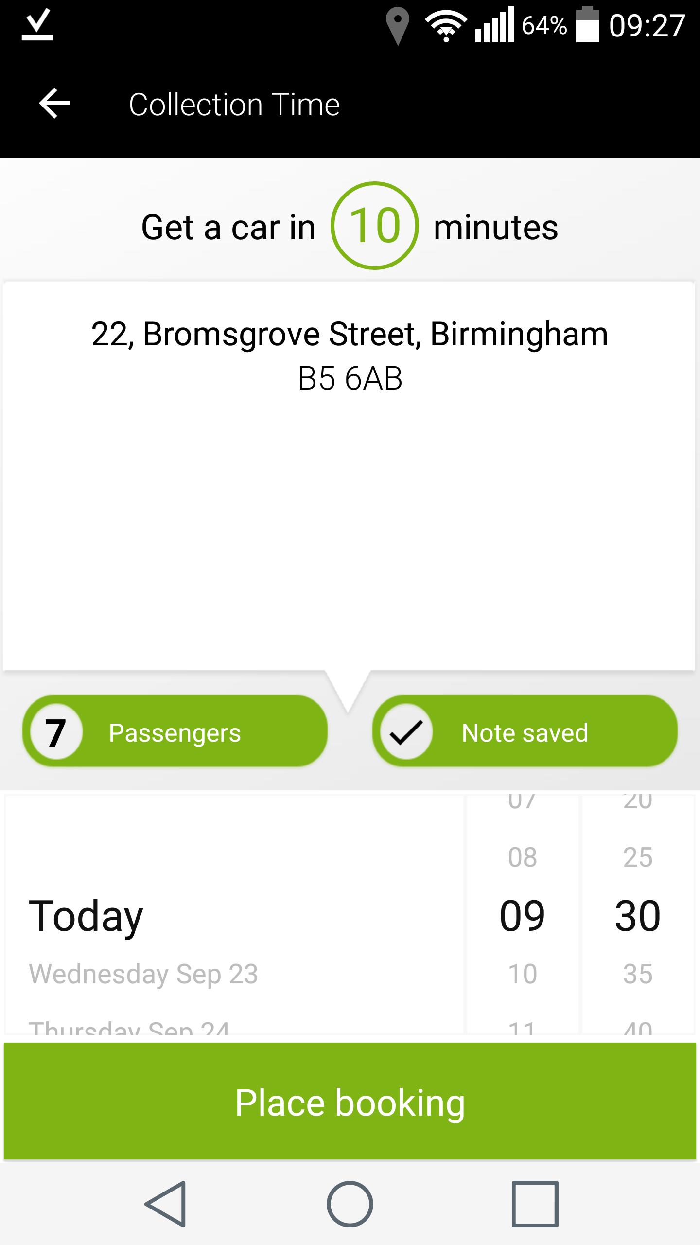Tap the location pin status icon
This screenshot has width=700, height=1245.
(398, 26)
